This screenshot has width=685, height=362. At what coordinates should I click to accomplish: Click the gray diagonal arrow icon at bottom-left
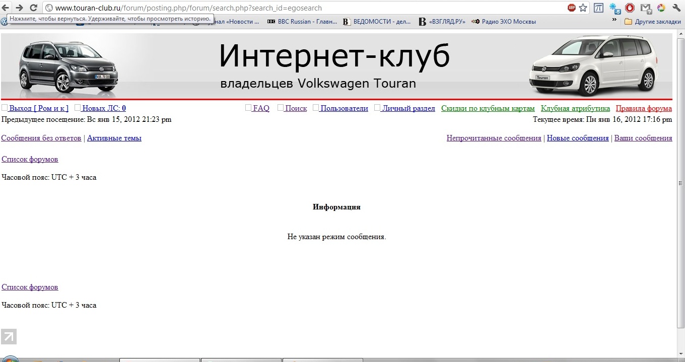coord(9,336)
